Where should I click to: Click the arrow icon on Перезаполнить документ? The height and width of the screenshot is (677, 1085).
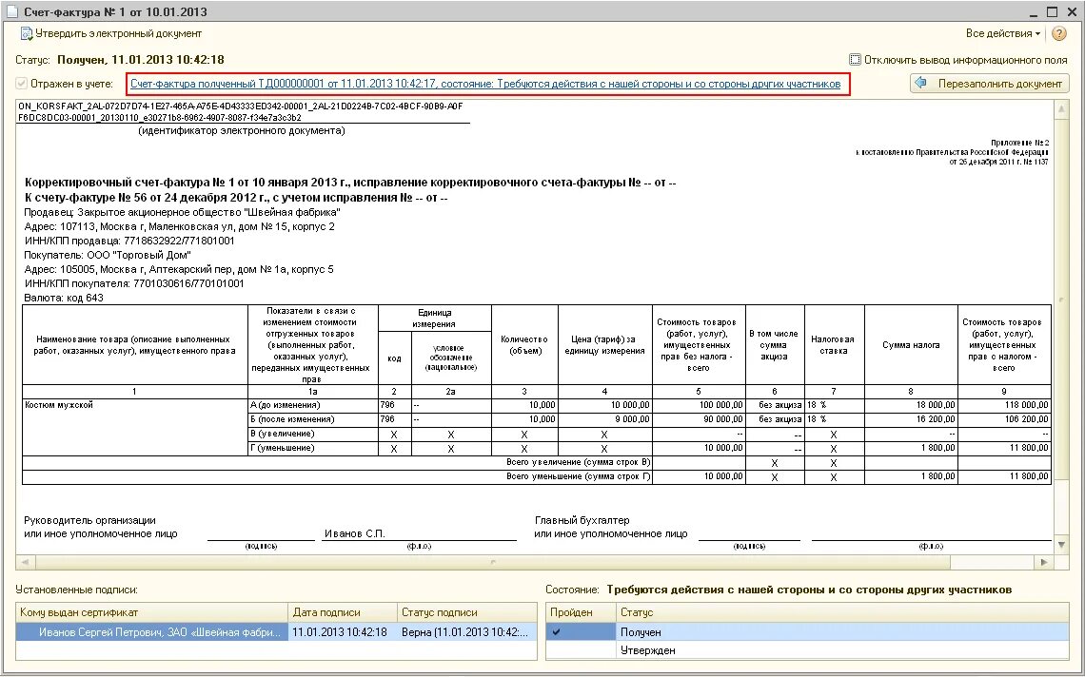point(921,83)
